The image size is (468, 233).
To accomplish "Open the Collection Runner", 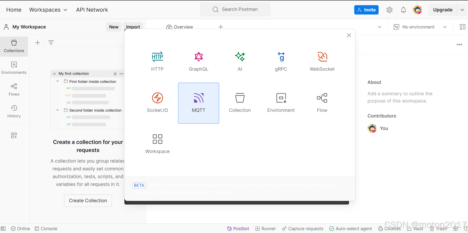I will pos(266,229).
